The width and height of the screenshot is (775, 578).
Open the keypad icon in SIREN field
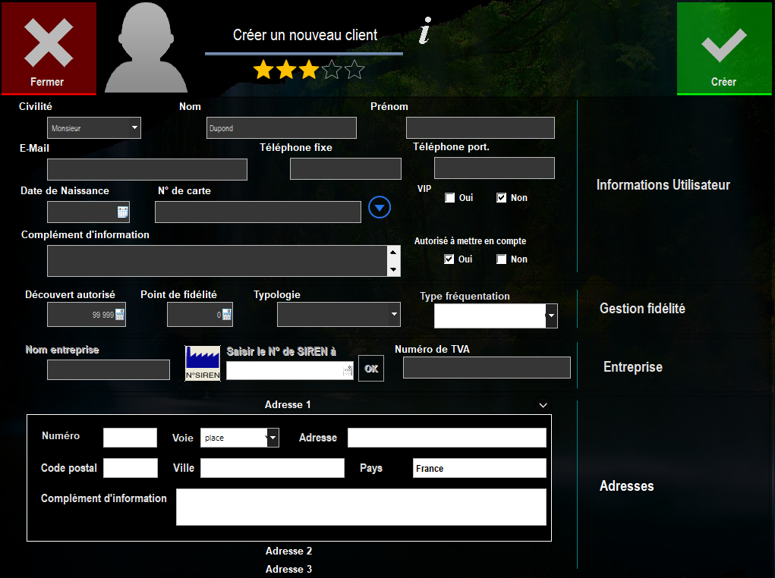coord(348,371)
